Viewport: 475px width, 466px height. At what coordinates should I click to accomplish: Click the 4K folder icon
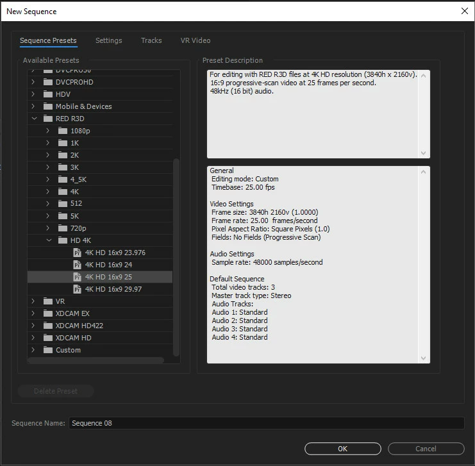click(x=63, y=192)
